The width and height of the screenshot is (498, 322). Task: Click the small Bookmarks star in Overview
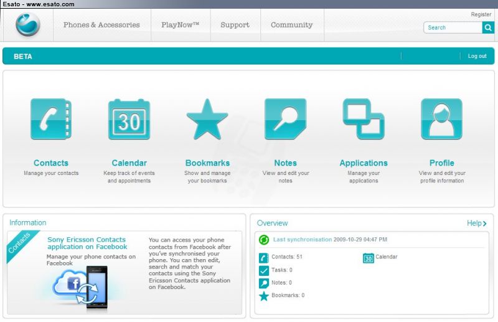[263, 296]
